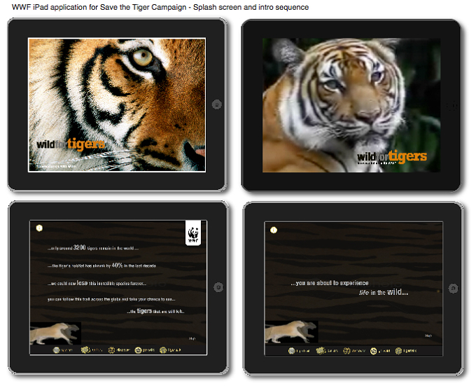Click the line 'you can follow this trail across the globe'
This screenshot has height=386, width=476.
111,299
